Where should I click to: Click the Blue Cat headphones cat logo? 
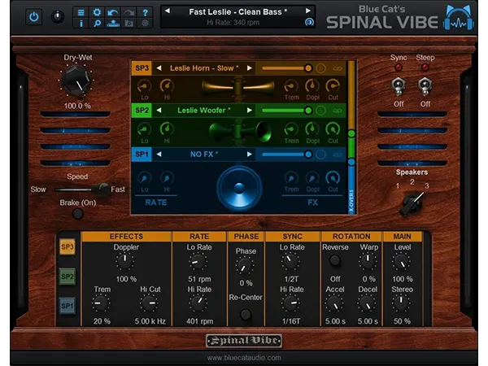click(x=459, y=17)
